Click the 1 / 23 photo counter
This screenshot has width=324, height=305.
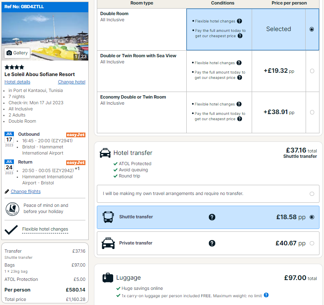pos(81,57)
